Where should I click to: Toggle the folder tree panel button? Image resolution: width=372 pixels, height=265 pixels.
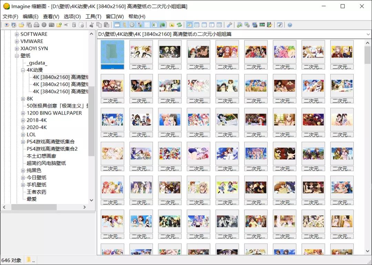tap(124, 25)
